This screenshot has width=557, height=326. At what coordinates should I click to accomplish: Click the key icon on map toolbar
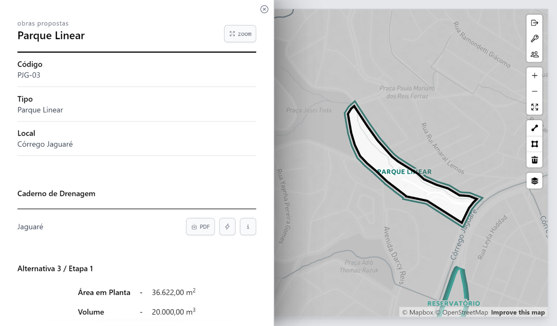click(534, 38)
